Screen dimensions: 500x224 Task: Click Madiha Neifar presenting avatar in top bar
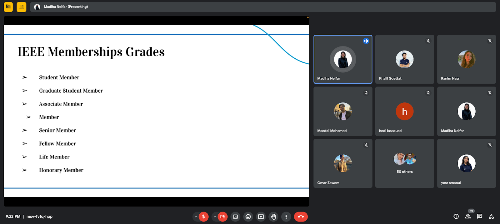37,7
